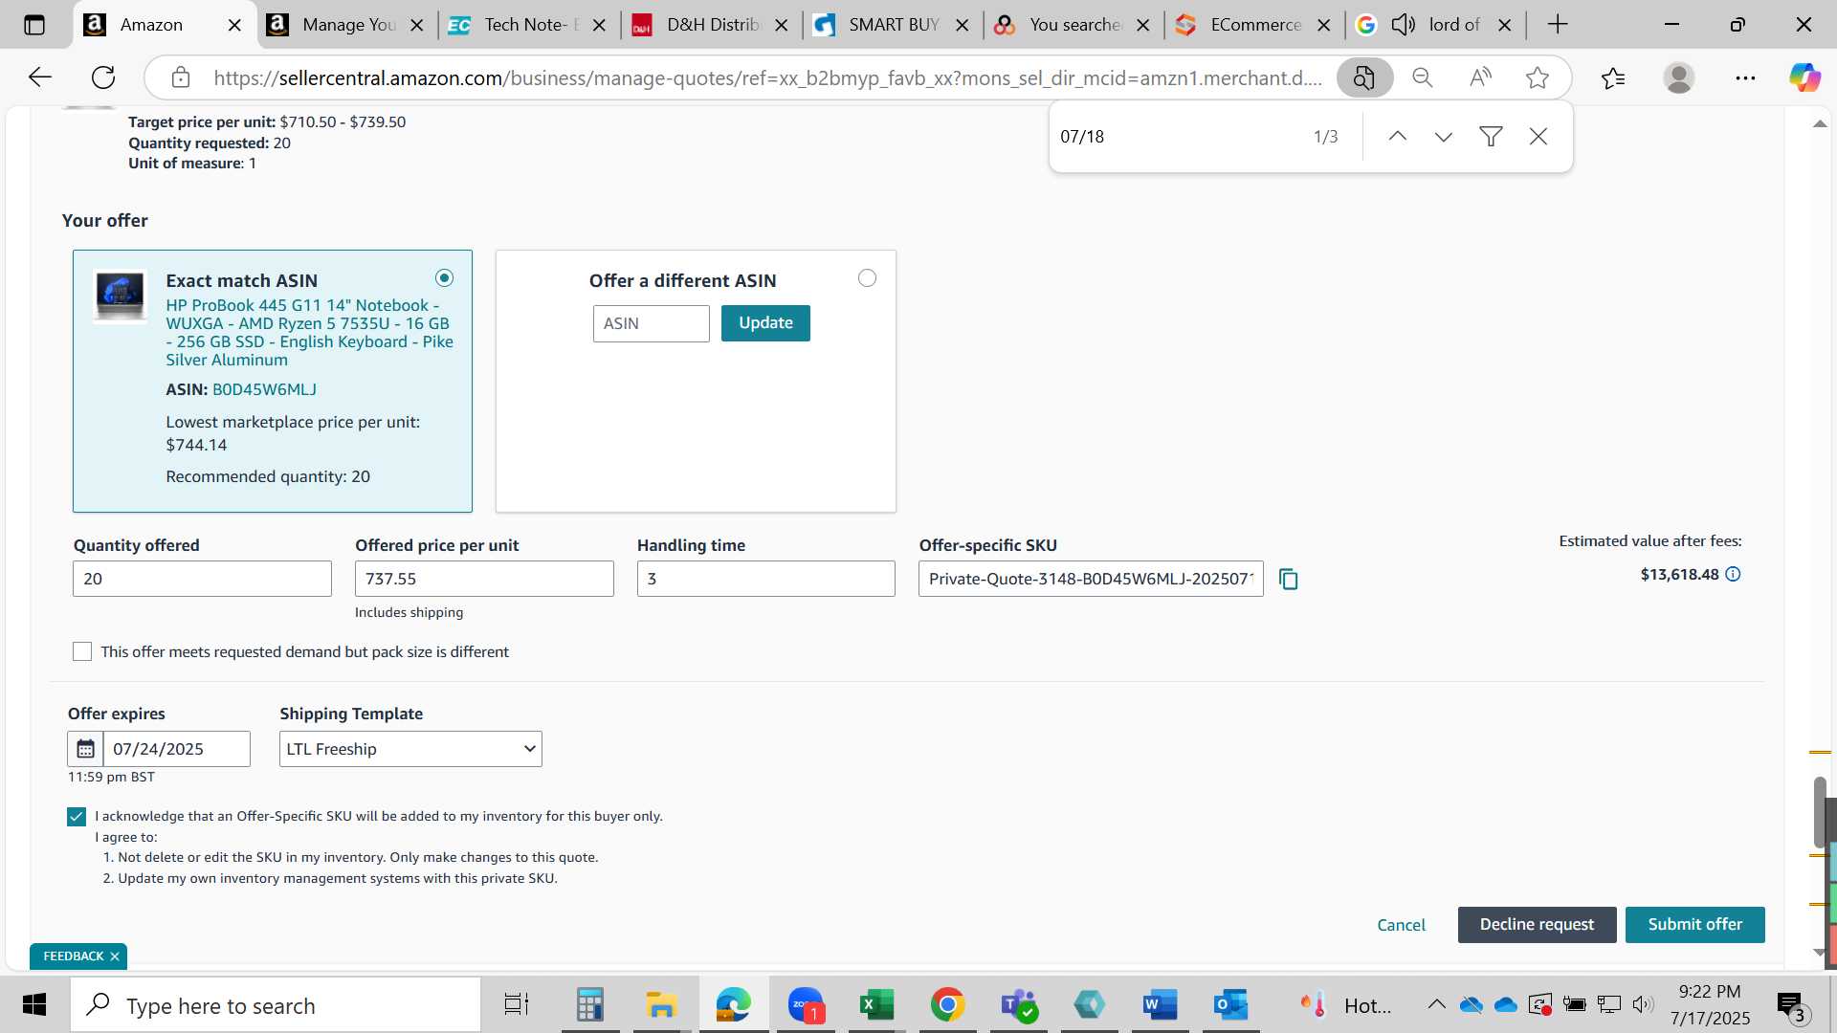This screenshot has width=1837, height=1033.
Task: Open the Offer expires calendar picker
Action: point(85,749)
